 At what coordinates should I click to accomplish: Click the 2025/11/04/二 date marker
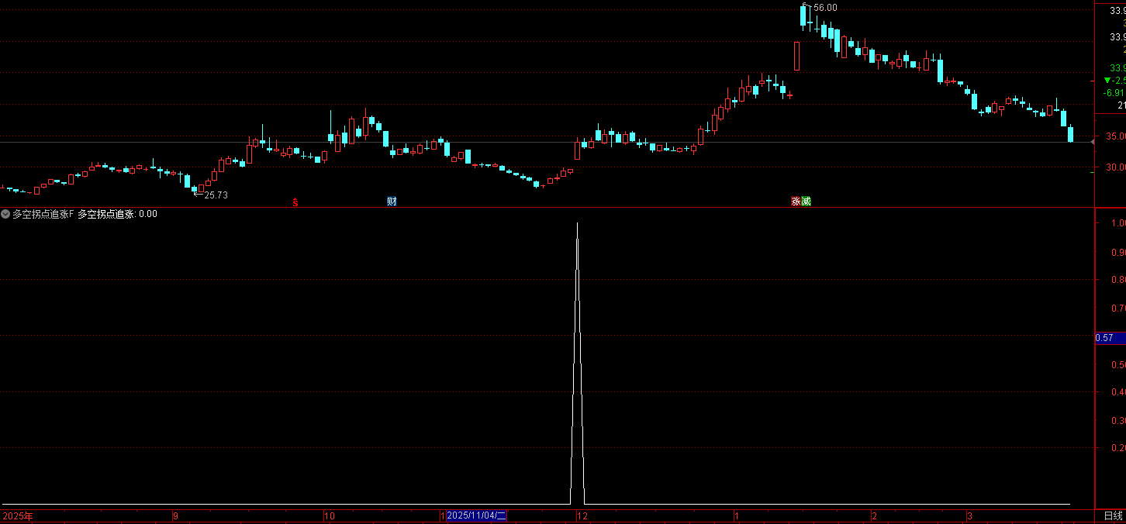click(x=477, y=515)
